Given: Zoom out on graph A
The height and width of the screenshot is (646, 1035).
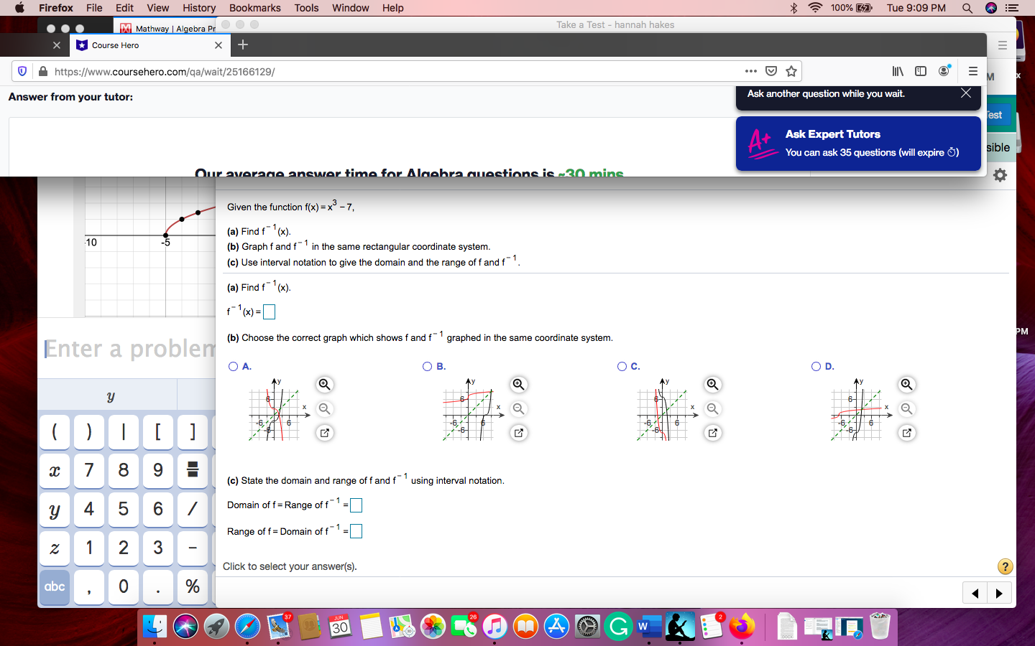Looking at the screenshot, I should 325,409.
